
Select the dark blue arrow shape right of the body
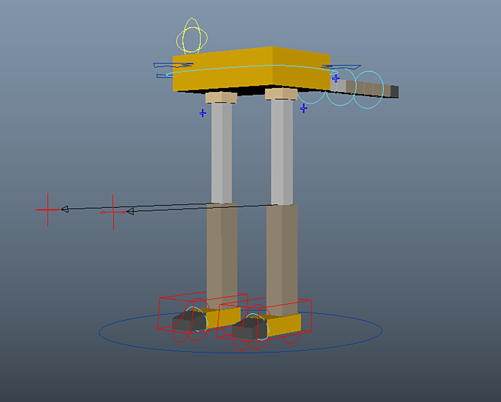coord(342,66)
